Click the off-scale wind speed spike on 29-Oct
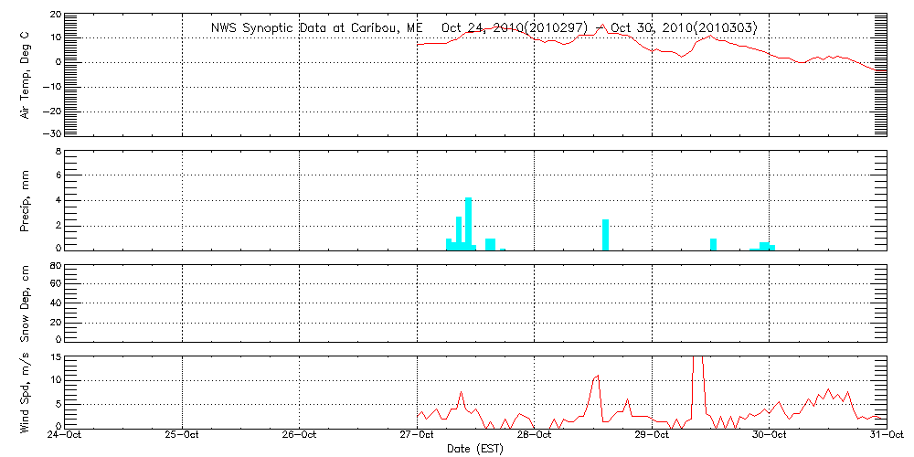Viewport: 914px width, 457px height. click(697, 375)
